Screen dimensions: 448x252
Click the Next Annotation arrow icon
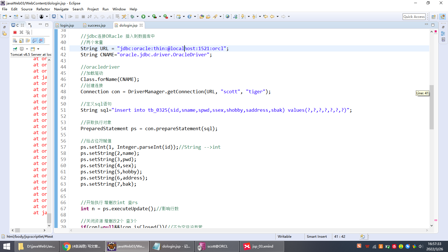pyautogui.click(x=243, y=17)
